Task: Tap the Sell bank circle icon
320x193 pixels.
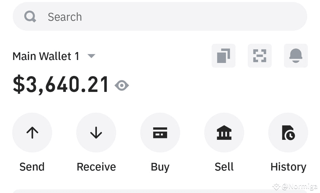Action: coord(224,132)
